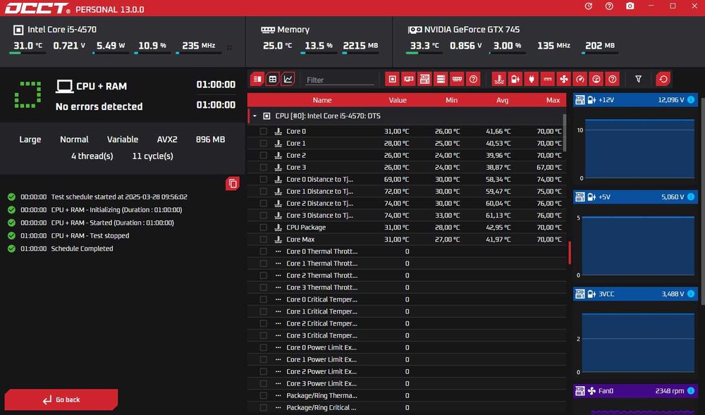Toggle the frequency gauge sensor filter
This screenshot has width=705, height=415.
point(580,79)
